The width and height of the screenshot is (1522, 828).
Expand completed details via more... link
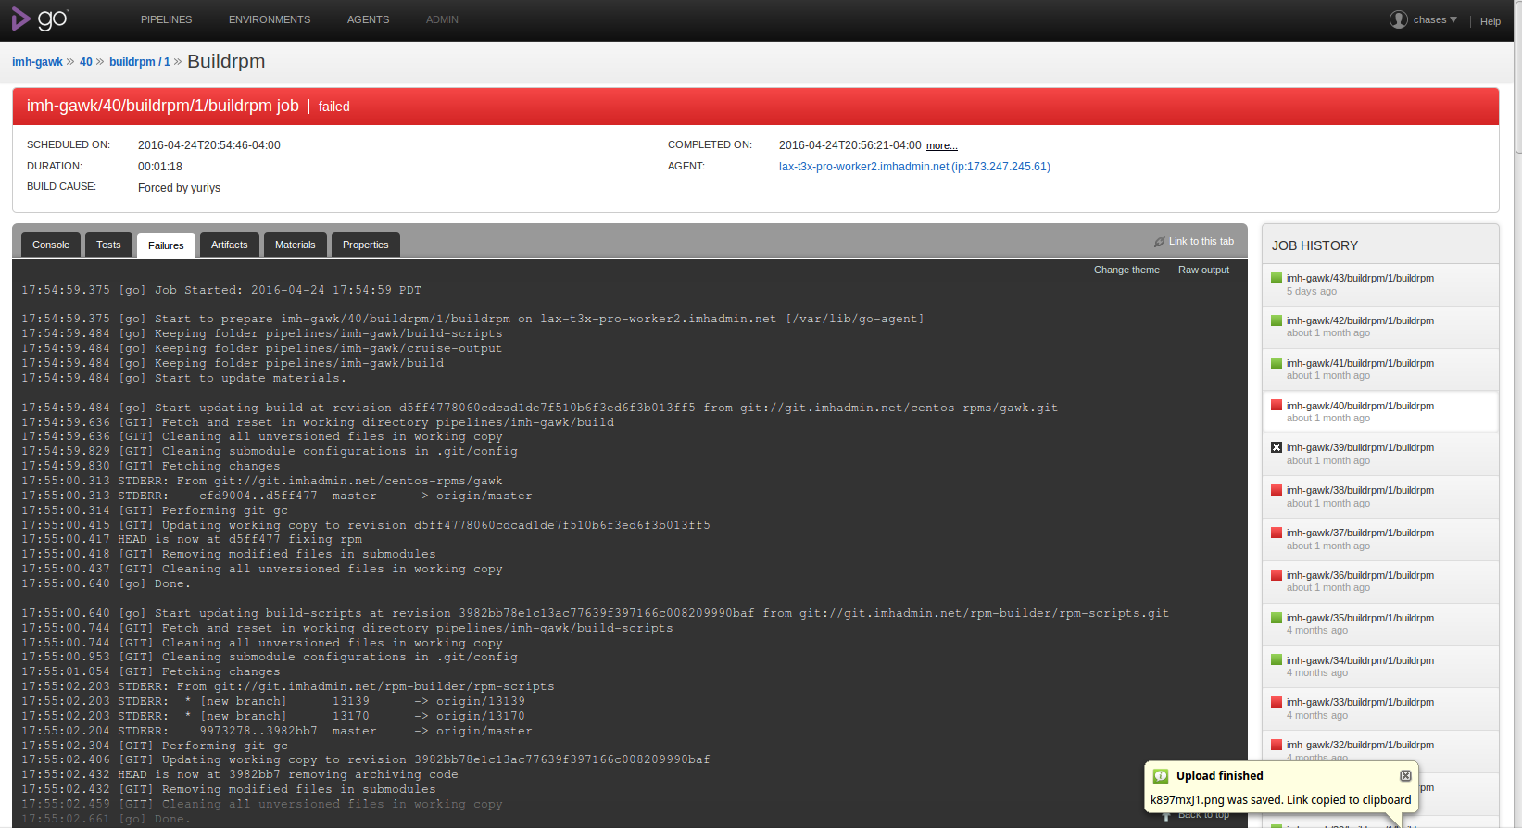tap(941, 146)
